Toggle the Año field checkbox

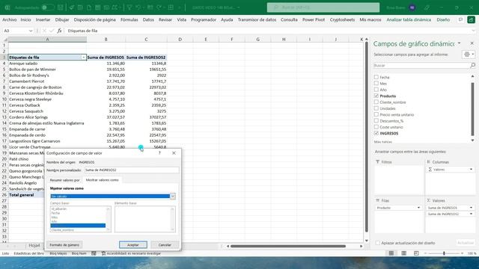(376, 90)
